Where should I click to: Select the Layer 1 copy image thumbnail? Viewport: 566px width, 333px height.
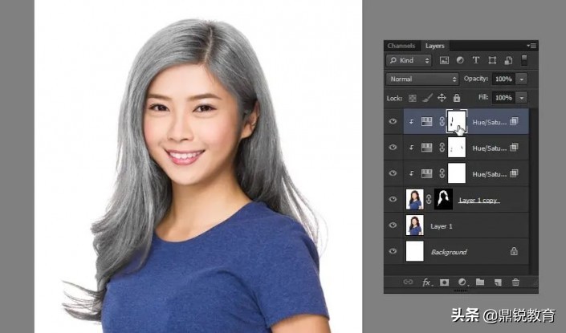point(415,200)
